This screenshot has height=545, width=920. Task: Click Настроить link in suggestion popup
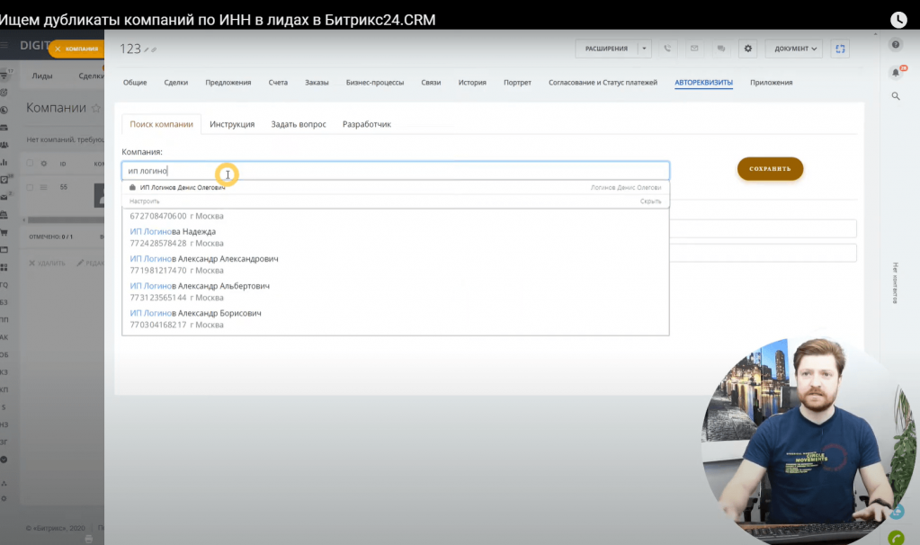144,201
